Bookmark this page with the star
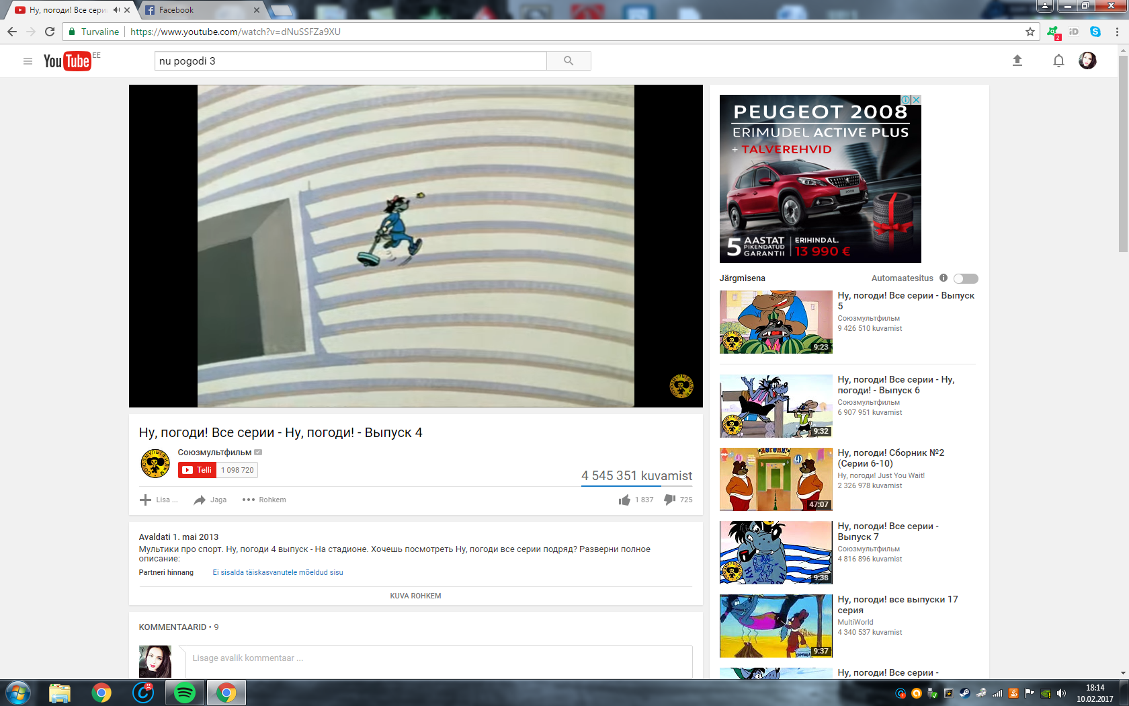Screen dimensions: 1129x706 [x=1030, y=32]
